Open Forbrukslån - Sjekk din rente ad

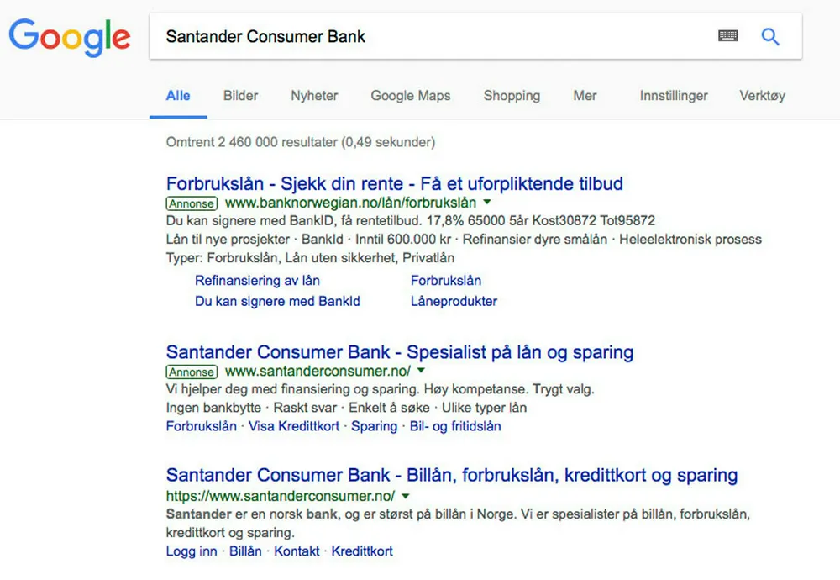(x=394, y=183)
